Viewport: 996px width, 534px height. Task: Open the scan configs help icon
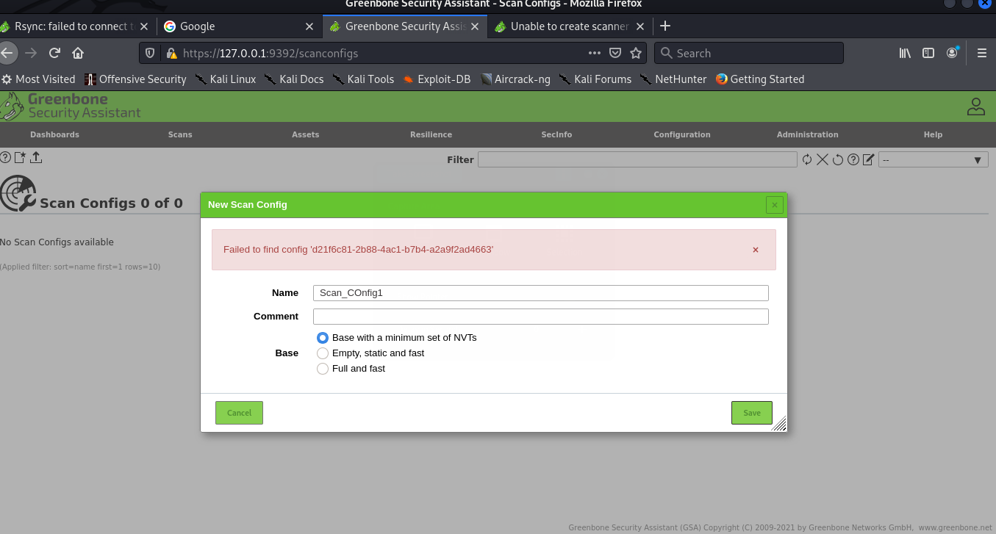click(5, 157)
